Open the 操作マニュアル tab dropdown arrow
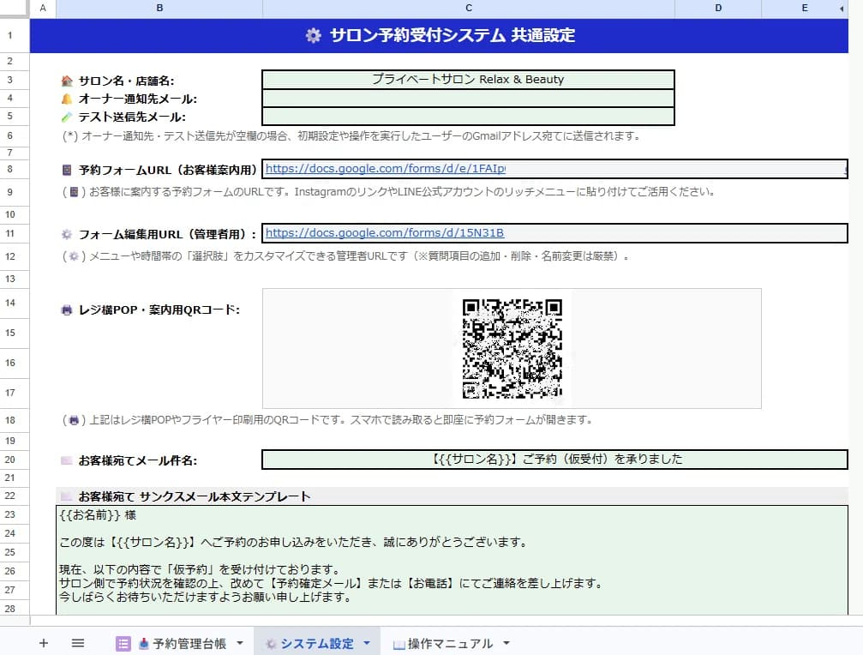863x655 pixels. 506,643
